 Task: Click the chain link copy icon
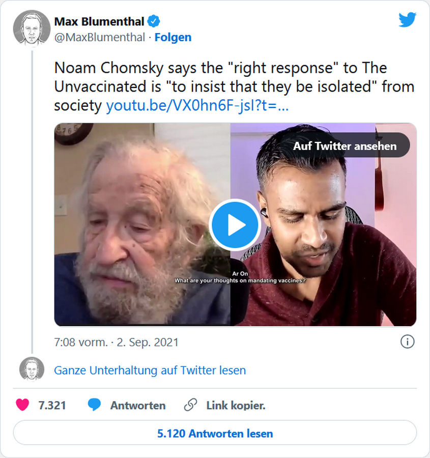click(x=190, y=405)
